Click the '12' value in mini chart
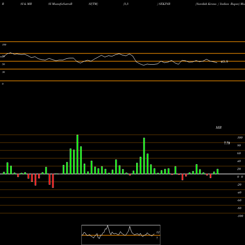The height and width of the screenshot is (245, 245). point(158,232)
